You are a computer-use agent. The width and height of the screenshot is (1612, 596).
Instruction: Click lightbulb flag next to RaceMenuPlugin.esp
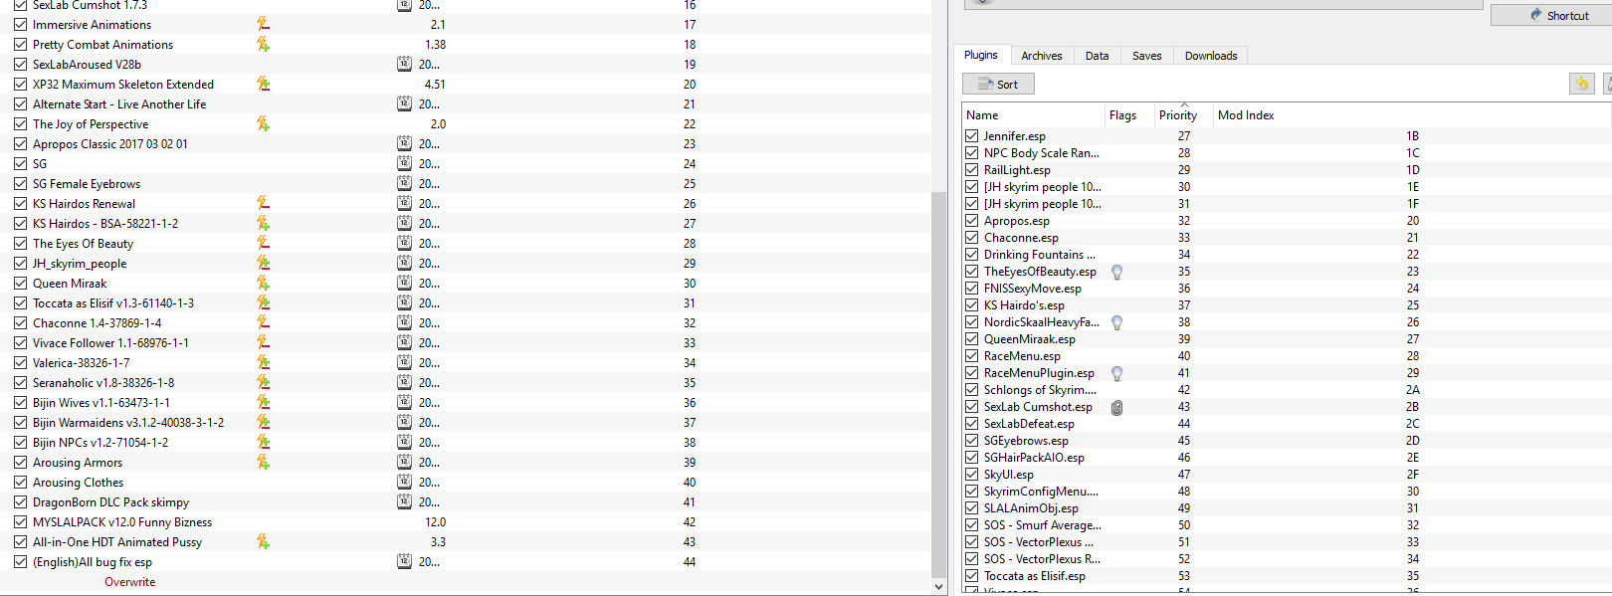1116,373
